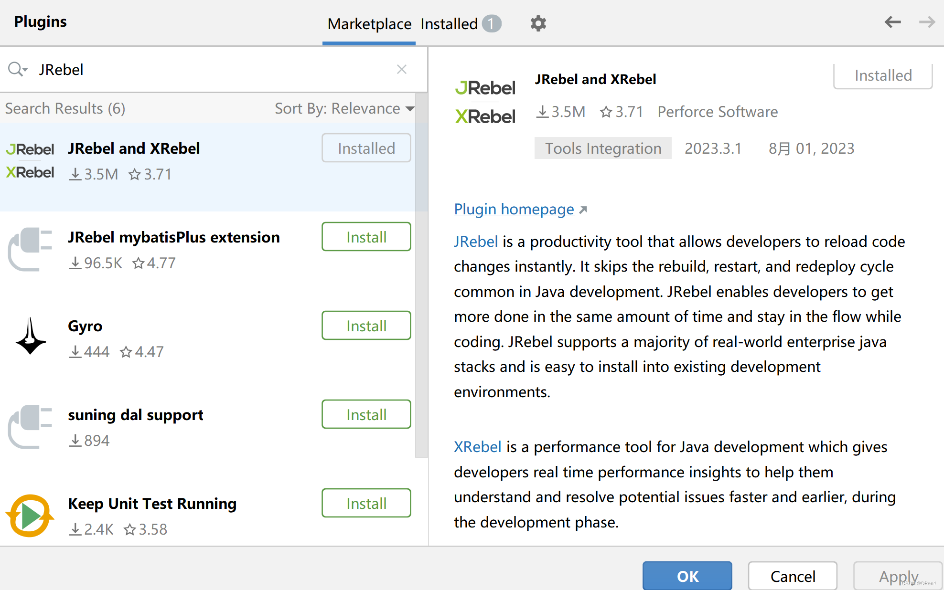Click the Gyro plugin star icon
The width and height of the screenshot is (944, 590).
click(x=126, y=352)
